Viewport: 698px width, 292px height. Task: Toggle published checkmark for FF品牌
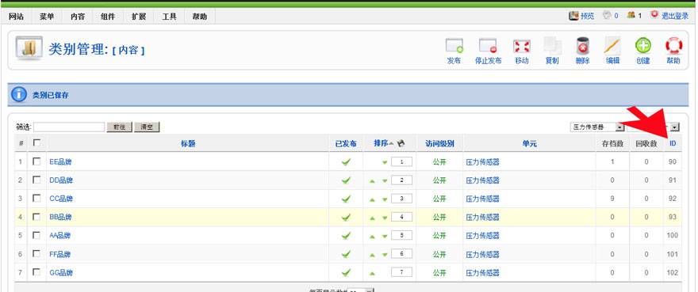(x=346, y=254)
